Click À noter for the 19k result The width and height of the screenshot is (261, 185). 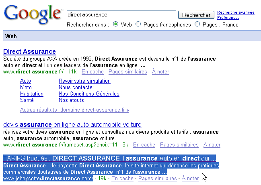pos(190,178)
